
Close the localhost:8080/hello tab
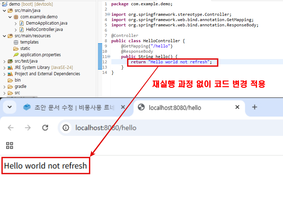(237, 107)
